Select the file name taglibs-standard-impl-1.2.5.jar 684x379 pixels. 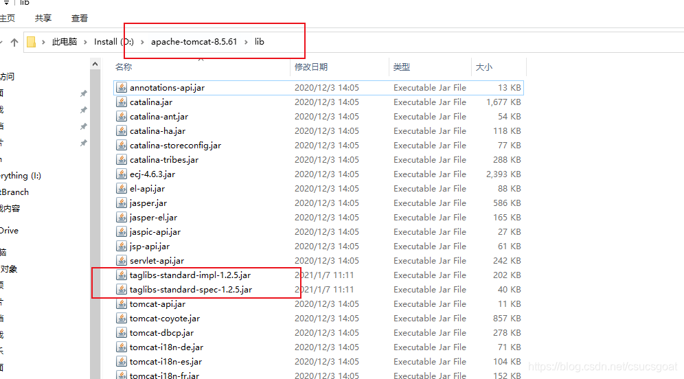(x=190, y=275)
